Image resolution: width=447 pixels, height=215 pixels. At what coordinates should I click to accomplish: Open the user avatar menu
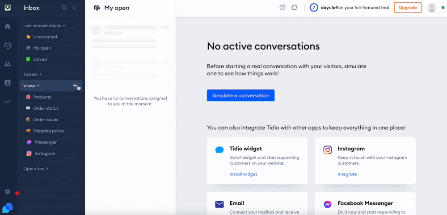432,8
